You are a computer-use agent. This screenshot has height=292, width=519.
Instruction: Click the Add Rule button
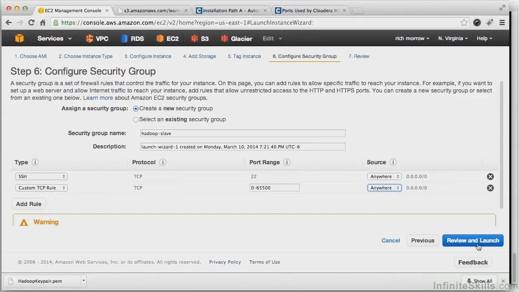pyautogui.click(x=29, y=204)
